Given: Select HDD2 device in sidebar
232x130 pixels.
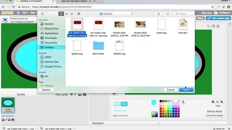Looking at the screenshot, I should pos(48,57).
